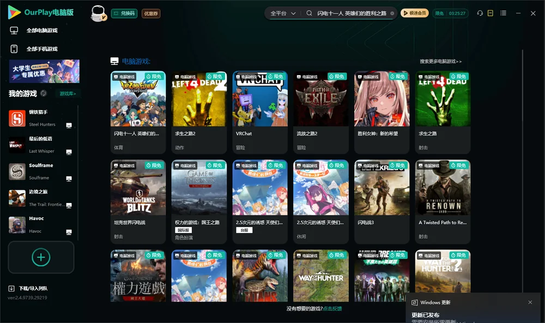Click the 限免 badge on 流放之路2 card

(336, 76)
